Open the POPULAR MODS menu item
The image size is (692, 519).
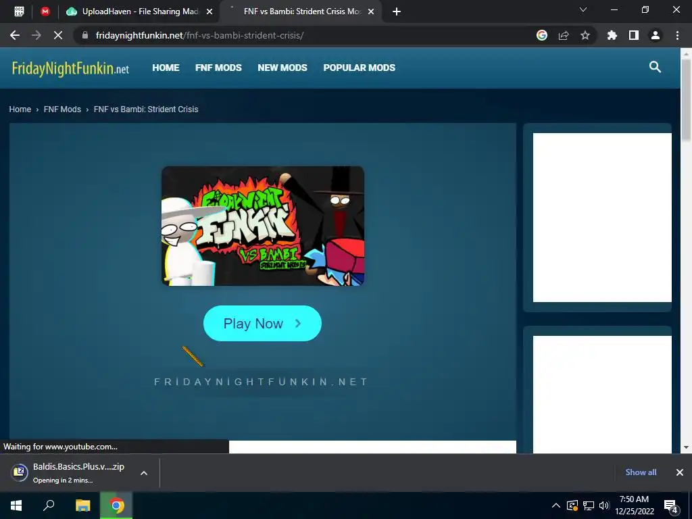[x=360, y=68]
